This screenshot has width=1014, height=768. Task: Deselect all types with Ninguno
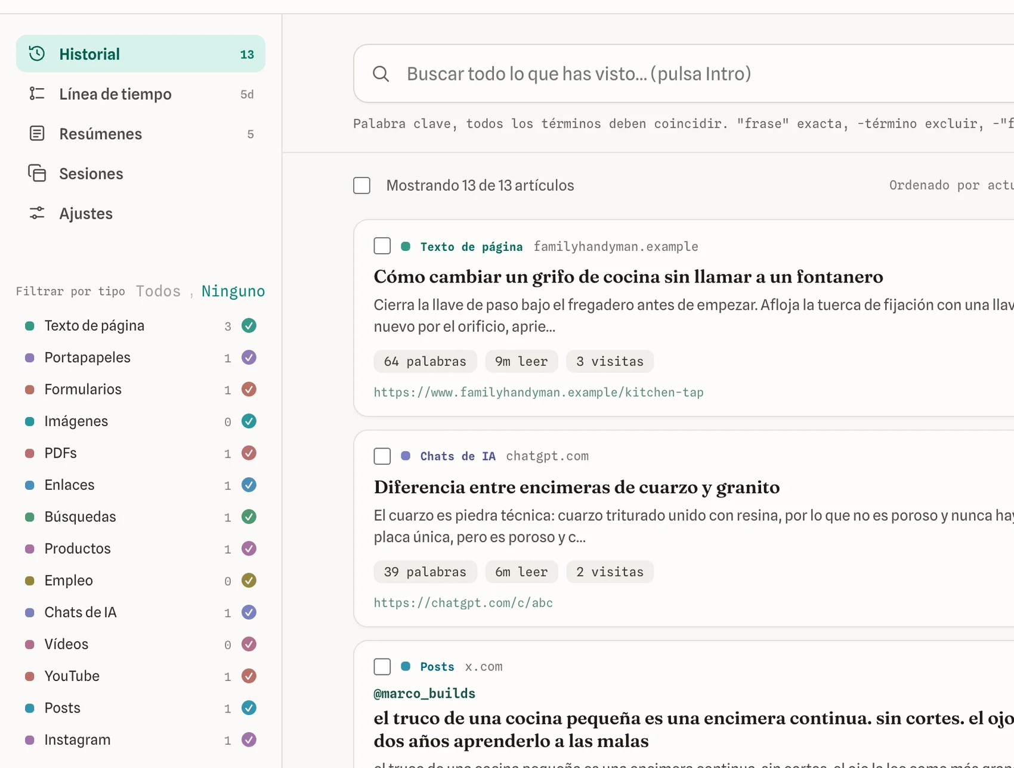[233, 291]
